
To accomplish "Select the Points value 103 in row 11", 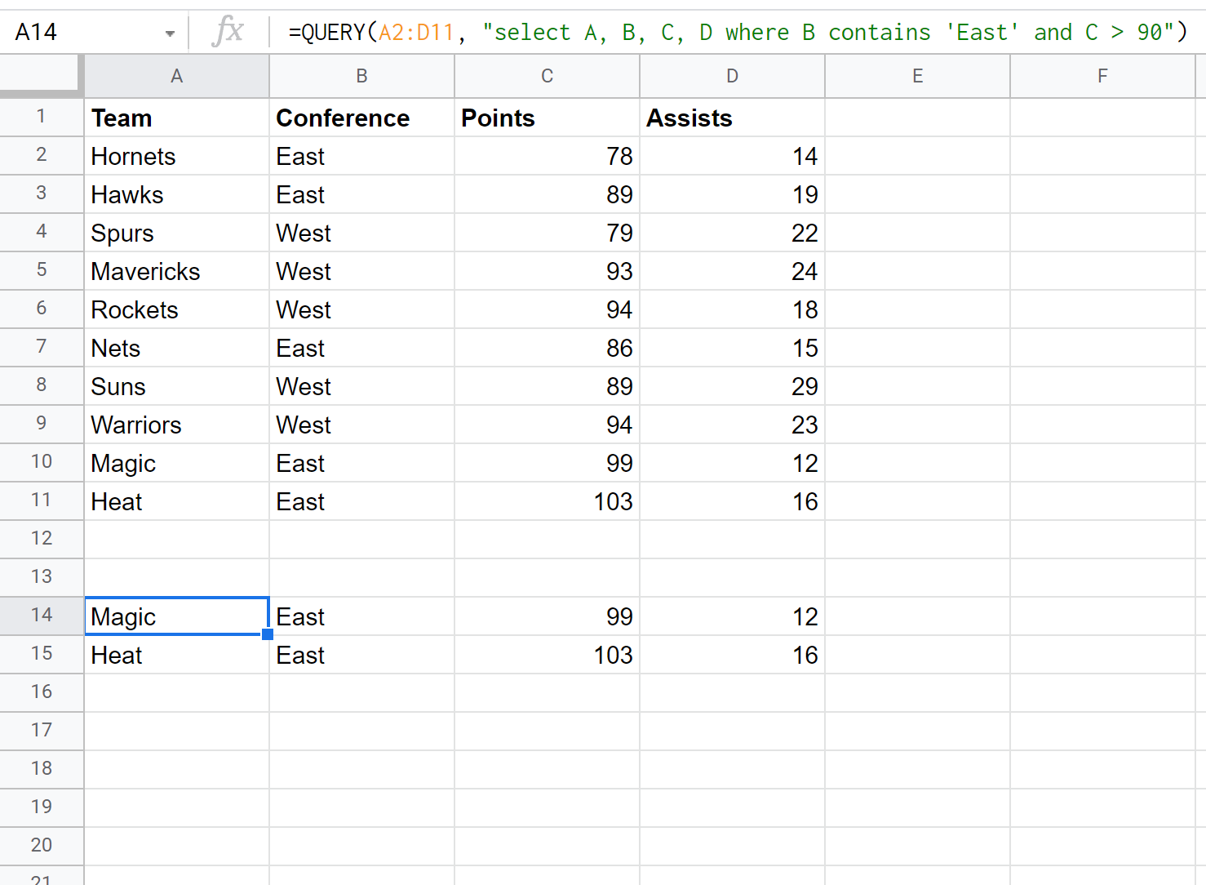I will 547,501.
